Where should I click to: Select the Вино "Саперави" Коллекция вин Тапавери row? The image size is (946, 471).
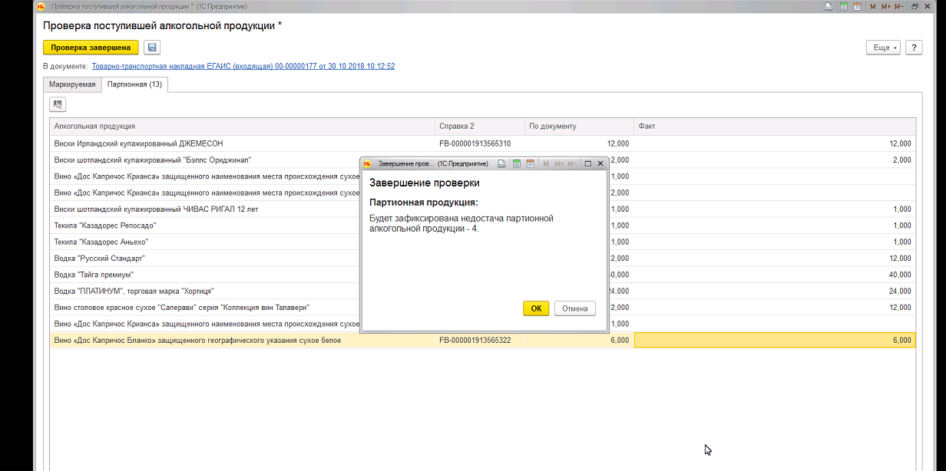point(482,308)
